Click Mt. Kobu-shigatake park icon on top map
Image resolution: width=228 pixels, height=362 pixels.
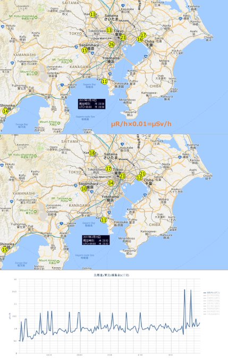click(x=36, y=17)
